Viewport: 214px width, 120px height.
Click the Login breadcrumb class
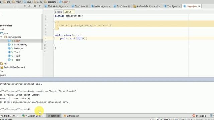pyautogui.click(x=64, y=2)
